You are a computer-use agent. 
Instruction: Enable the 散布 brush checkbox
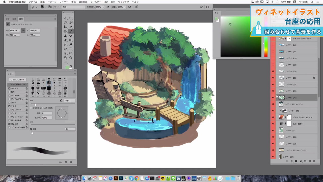[9, 92]
